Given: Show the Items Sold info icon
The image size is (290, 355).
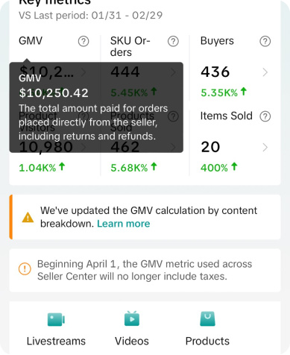Looking at the screenshot, I should (265, 116).
